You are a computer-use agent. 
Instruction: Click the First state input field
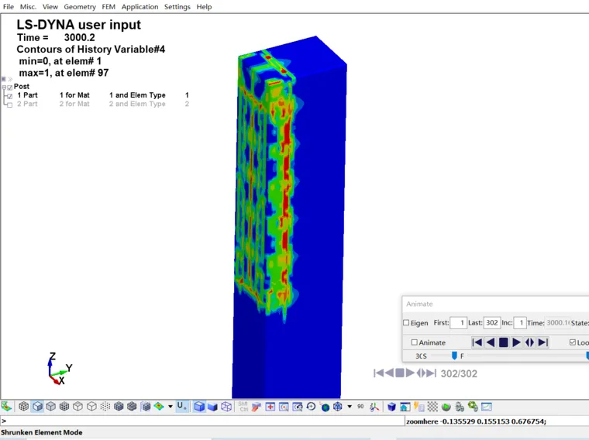pos(458,323)
